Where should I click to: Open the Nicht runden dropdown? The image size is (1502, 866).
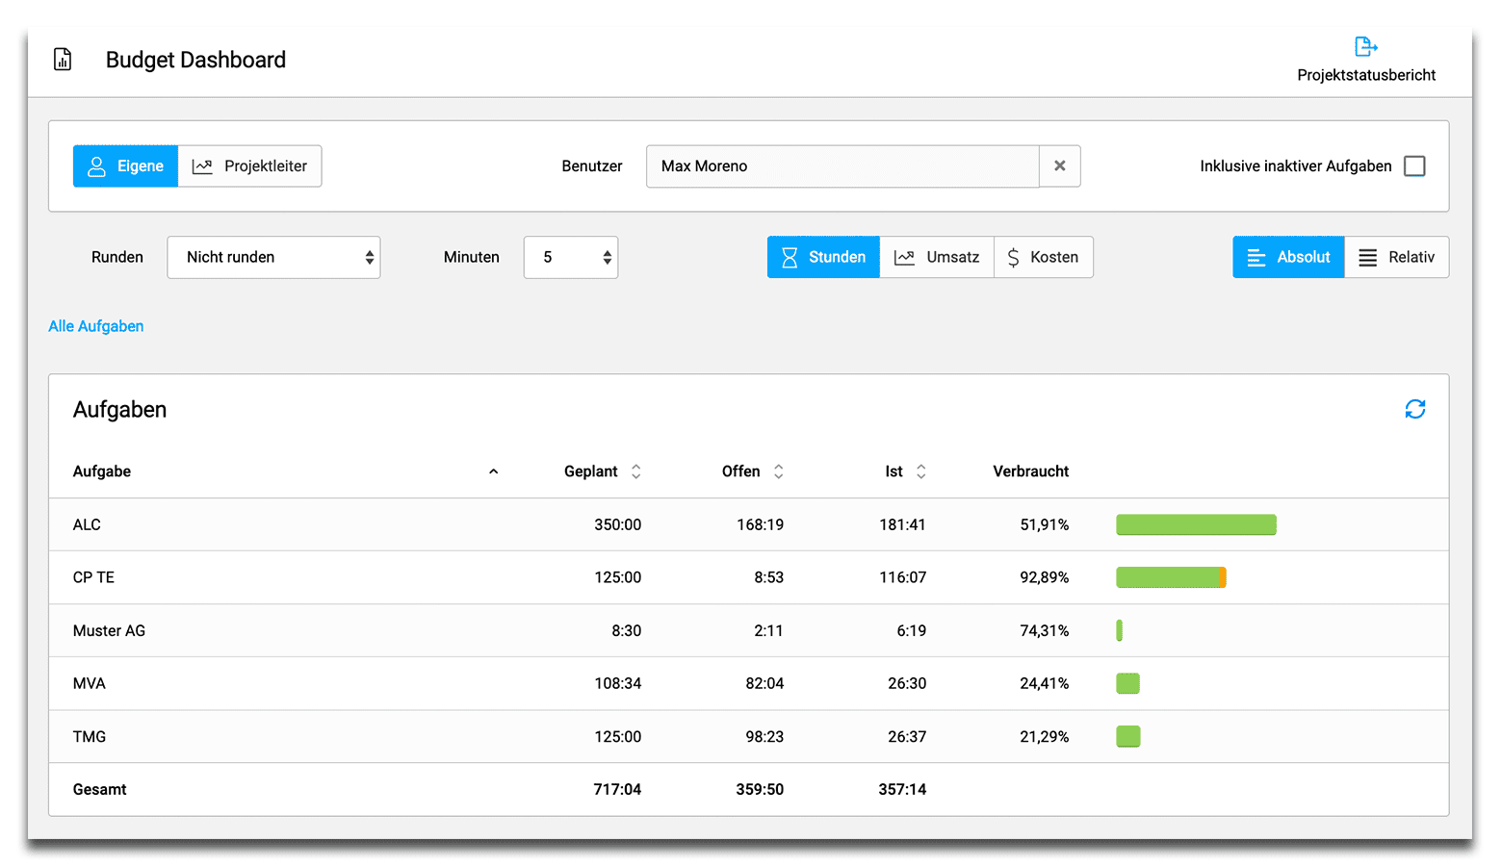(273, 257)
